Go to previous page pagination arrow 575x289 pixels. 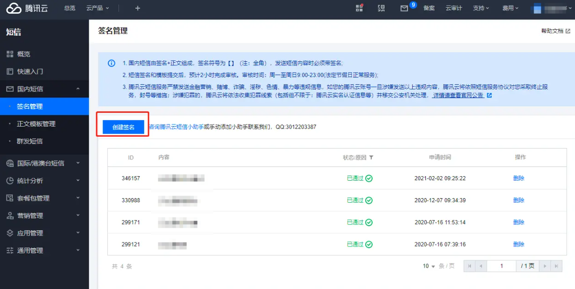(481, 266)
